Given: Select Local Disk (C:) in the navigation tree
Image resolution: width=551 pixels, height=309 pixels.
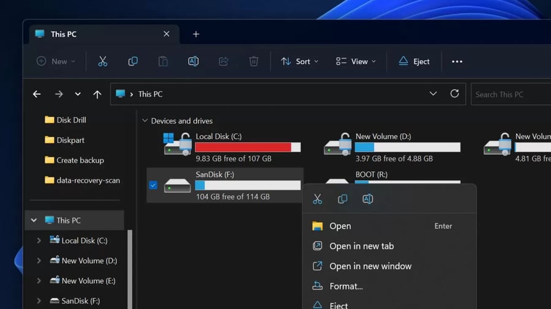Looking at the screenshot, I should (x=79, y=240).
